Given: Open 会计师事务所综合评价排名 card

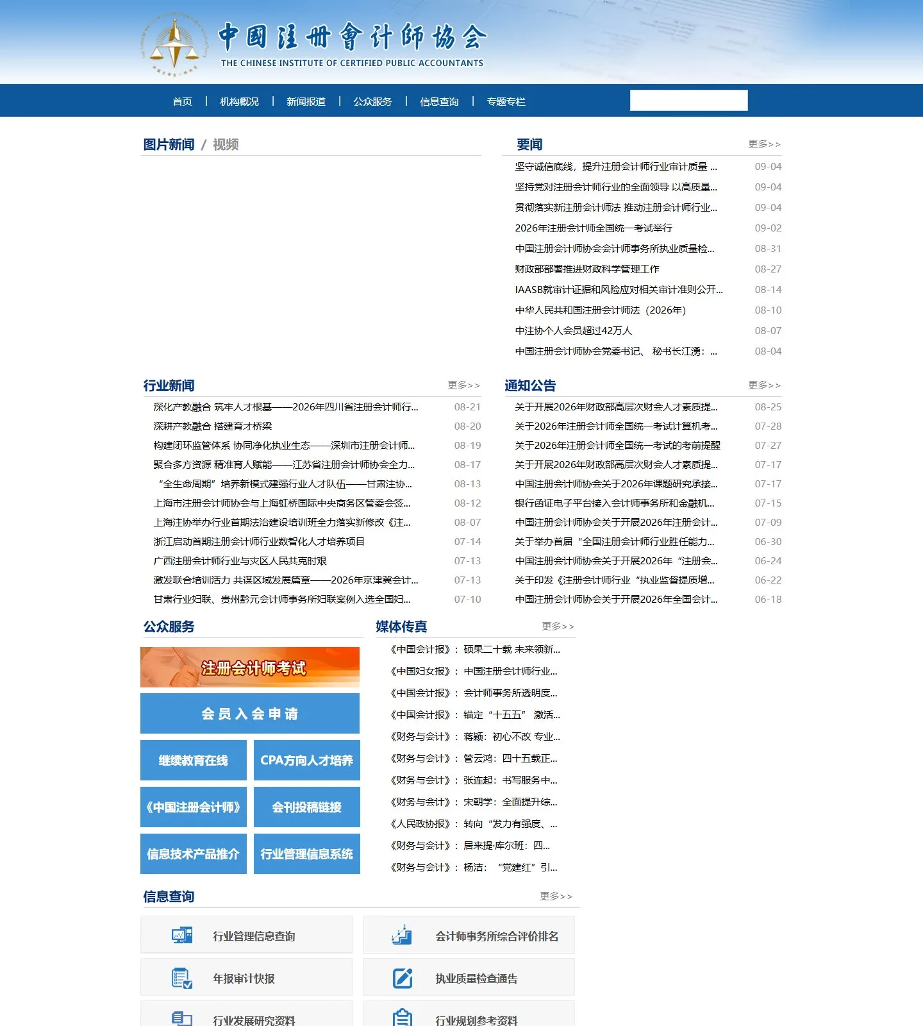Looking at the screenshot, I should (x=469, y=934).
